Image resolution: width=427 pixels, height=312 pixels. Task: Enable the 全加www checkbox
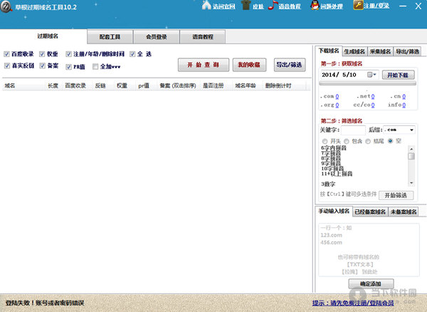(x=95, y=66)
